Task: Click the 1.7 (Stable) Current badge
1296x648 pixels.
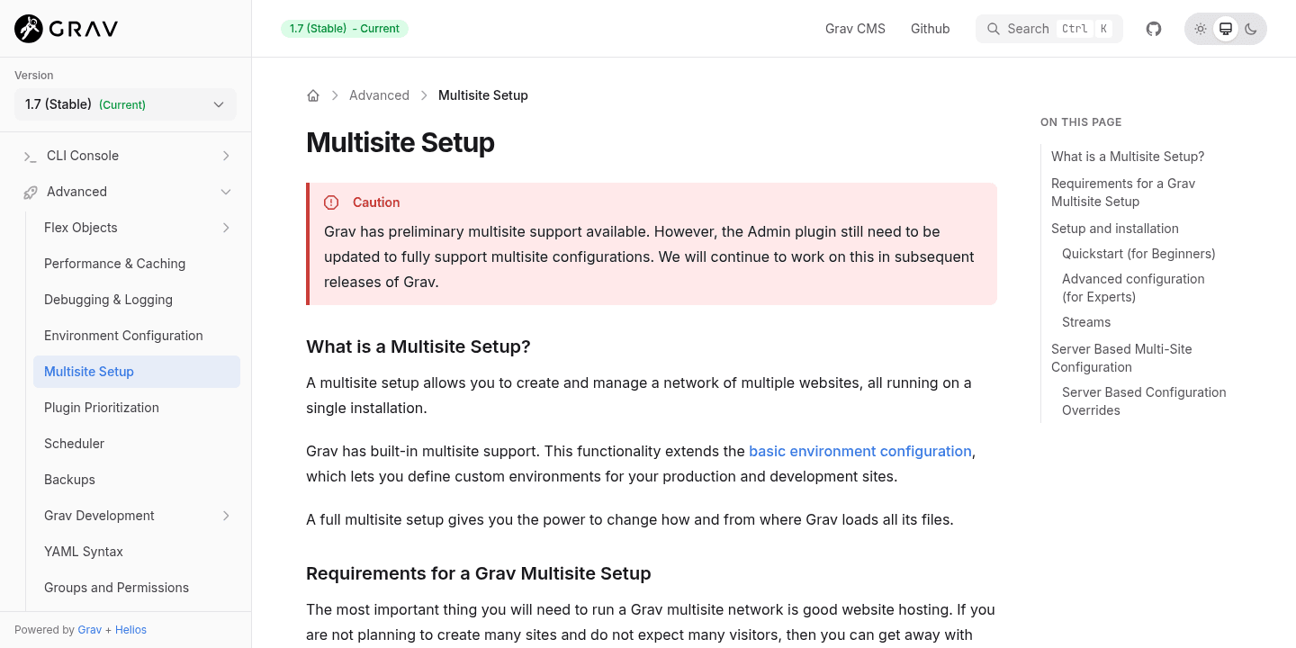Action: pyautogui.click(x=344, y=28)
